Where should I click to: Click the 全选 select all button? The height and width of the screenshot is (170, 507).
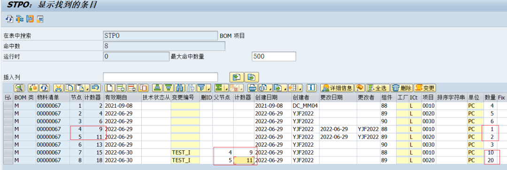pos(377,88)
